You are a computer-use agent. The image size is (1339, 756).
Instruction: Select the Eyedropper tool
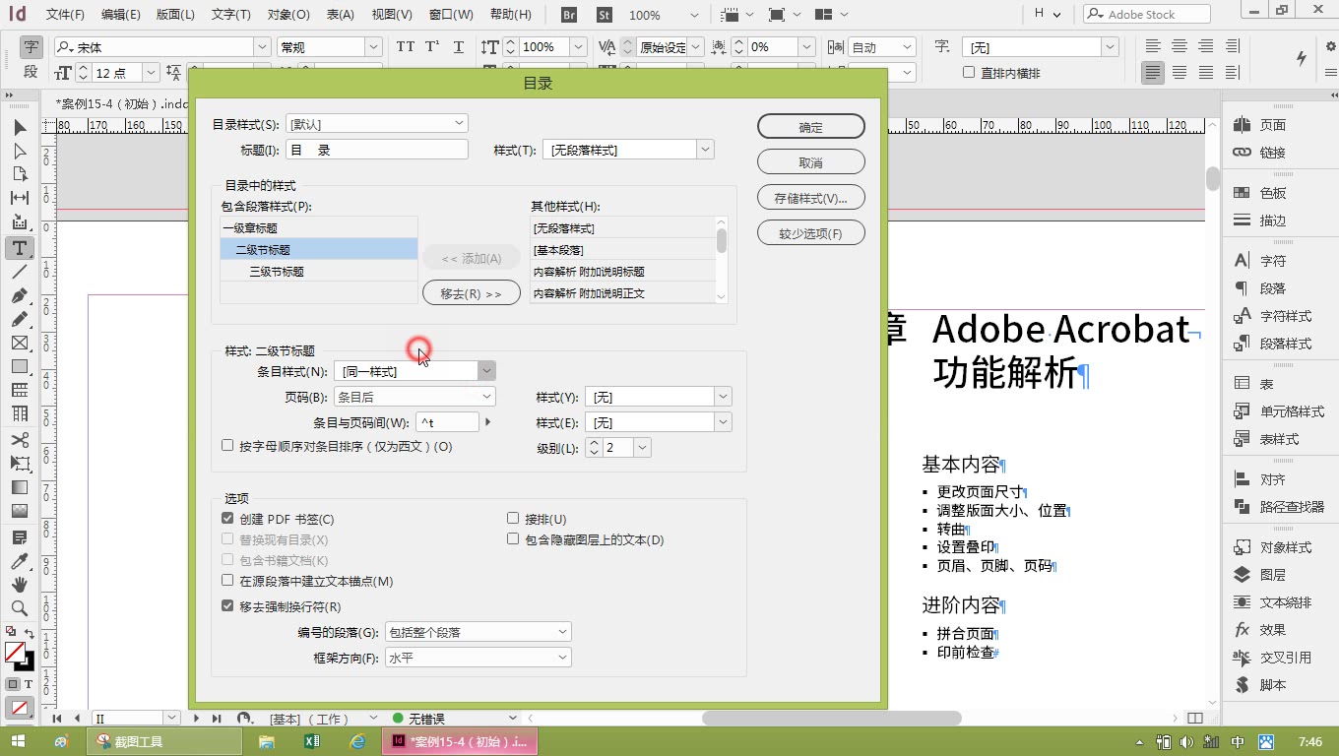click(19, 561)
